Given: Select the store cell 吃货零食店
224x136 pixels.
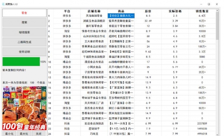Looking at the screenshot, I should (94, 93).
